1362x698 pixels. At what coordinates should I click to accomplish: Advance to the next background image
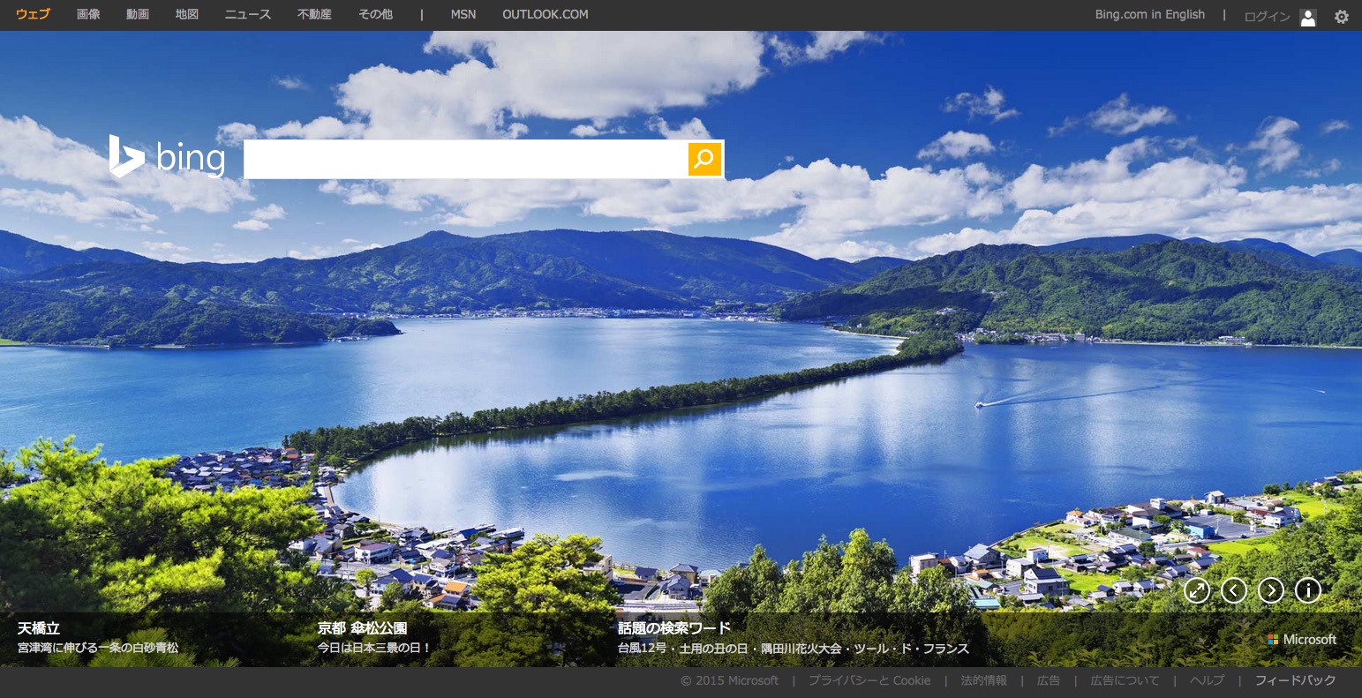click(1271, 590)
